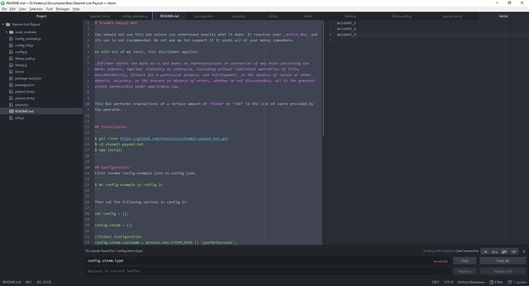Screen dimensions: 529x286
Task: Focus the Replace in current buffer field
Action: pos(267,271)
